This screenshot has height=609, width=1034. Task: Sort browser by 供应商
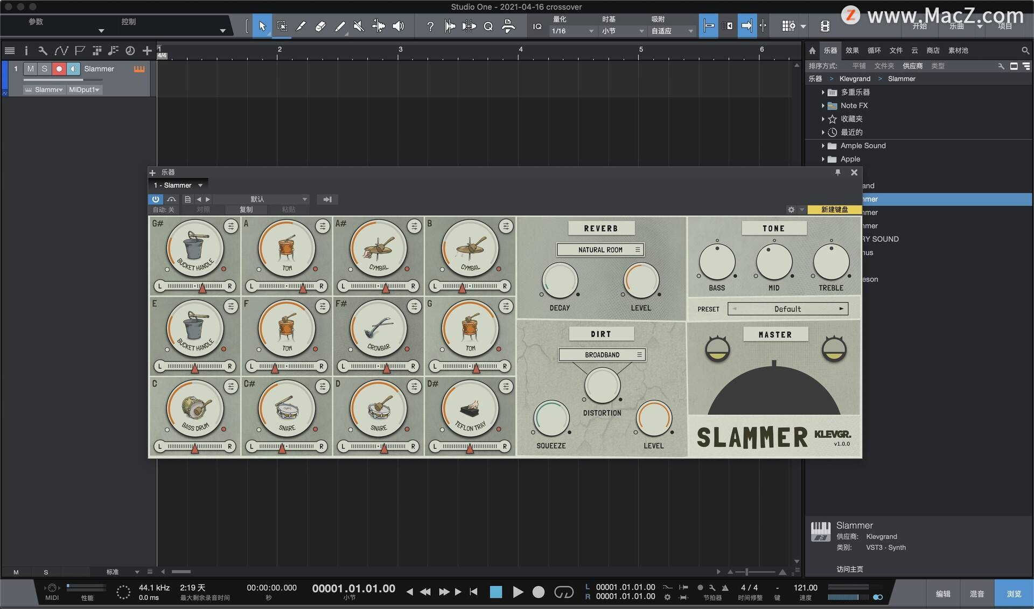pyautogui.click(x=912, y=66)
